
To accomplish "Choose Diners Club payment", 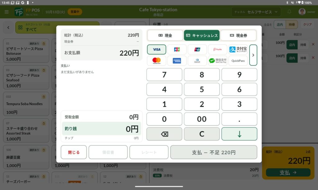I will [197, 61].
